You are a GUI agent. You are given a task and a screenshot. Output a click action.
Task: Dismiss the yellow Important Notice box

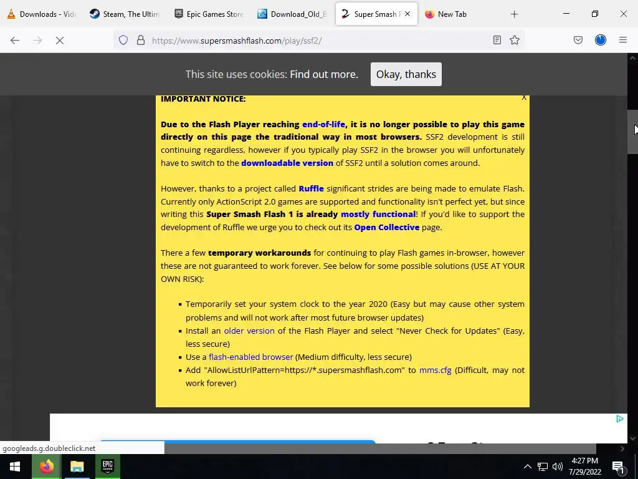tap(524, 97)
